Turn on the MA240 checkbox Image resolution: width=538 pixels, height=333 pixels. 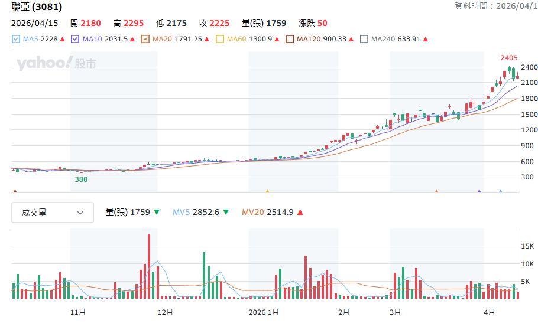point(364,40)
